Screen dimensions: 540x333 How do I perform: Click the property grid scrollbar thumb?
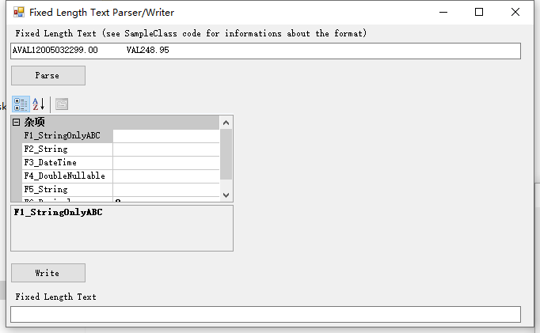226,154
